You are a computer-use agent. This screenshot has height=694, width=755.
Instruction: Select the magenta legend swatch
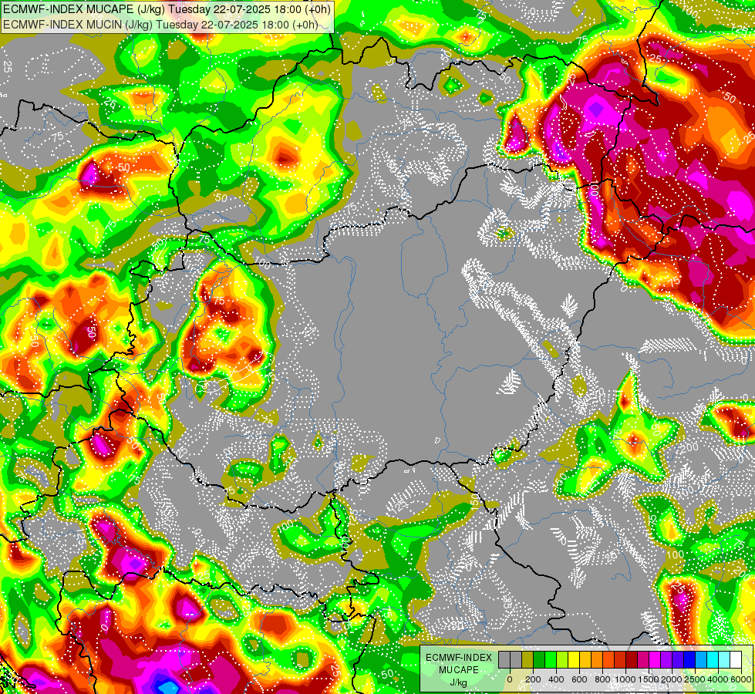pyautogui.click(x=656, y=659)
